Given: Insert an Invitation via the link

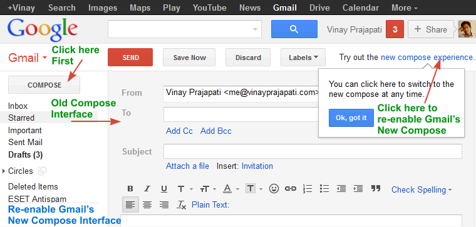Looking at the screenshot, I should point(257,166).
